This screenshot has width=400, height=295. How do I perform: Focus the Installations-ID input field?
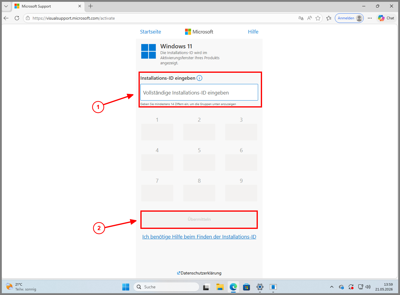(x=199, y=92)
